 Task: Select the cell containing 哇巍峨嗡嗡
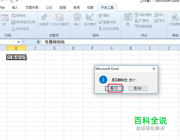coord(16,57)
